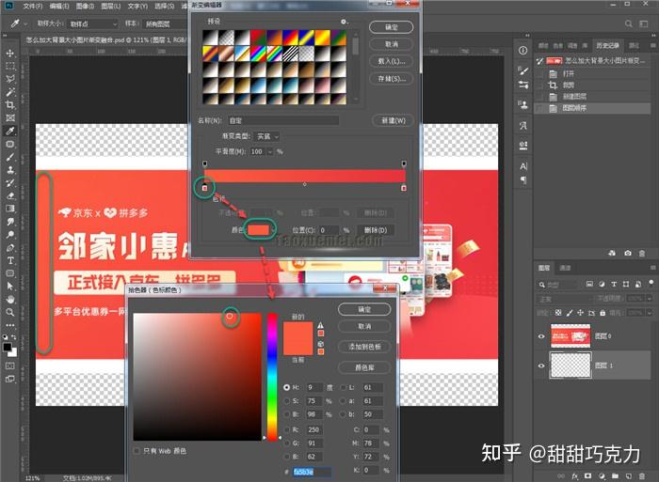Image resolution: width=659 pixels, height=482 pixels.
Task: Open the 编辑(E) menu
Action: tap(58, 7)
